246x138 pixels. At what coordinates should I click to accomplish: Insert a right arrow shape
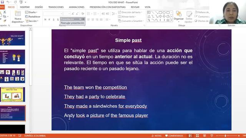pos(160,16)
